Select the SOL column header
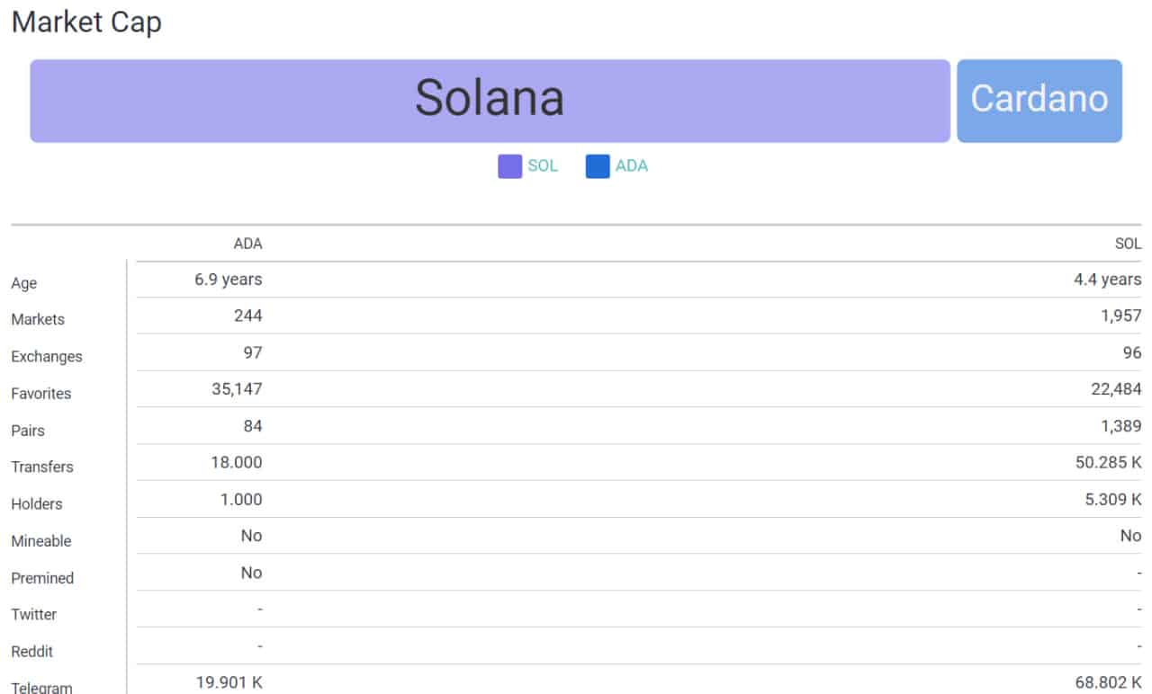1152x694 pixels. [1128, 244]
